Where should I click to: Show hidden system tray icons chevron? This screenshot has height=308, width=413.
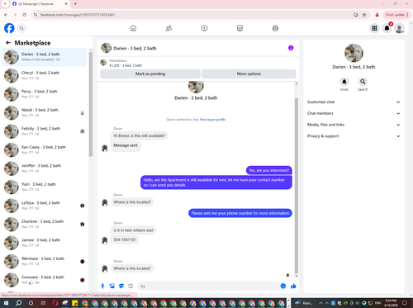point(320,303)
